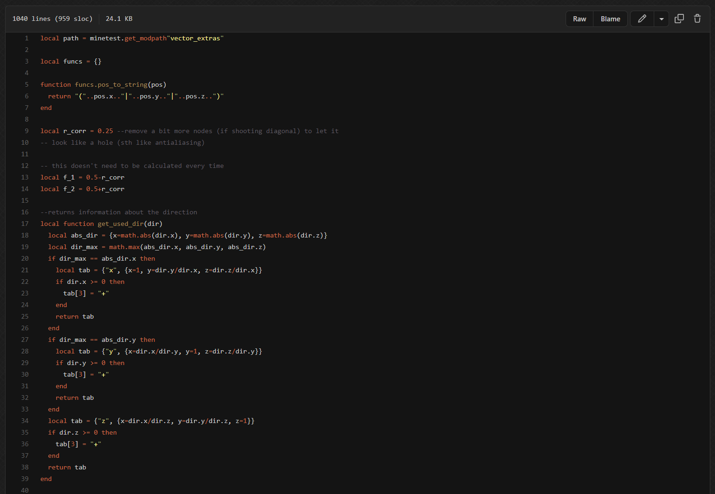Click the "returns information about the direction" comment
The width and height of the screenshot is (715, 494).
119,212
